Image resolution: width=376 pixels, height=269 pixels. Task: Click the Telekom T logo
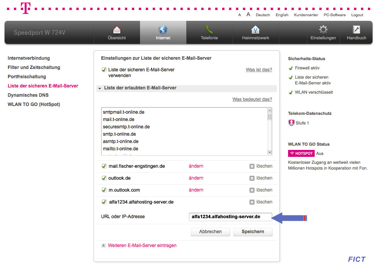point(26,8)
